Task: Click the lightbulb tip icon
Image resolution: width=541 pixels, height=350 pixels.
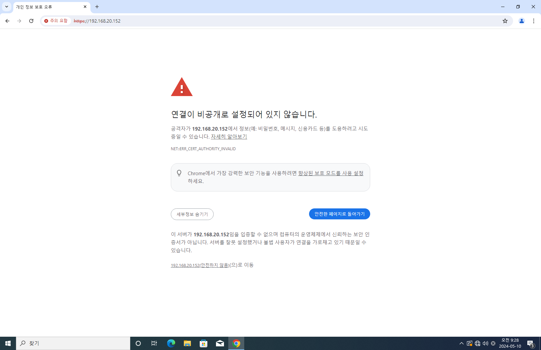Action: 179,173
